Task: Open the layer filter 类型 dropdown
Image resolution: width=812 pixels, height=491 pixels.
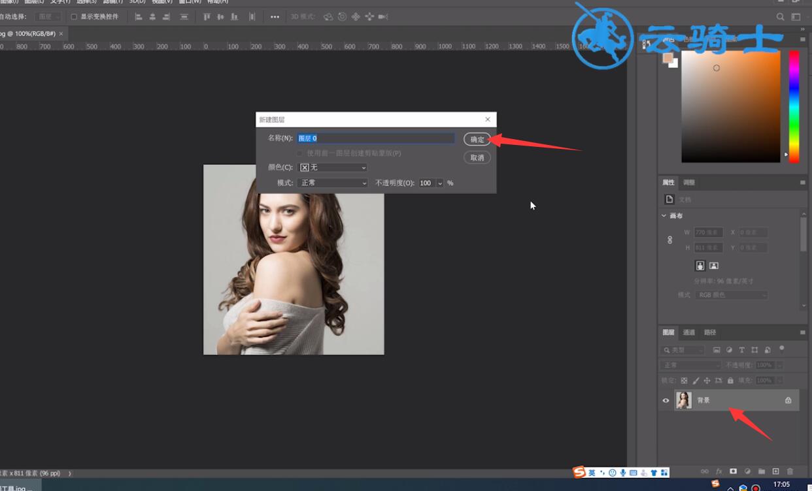Action: (x=683, y=350)
